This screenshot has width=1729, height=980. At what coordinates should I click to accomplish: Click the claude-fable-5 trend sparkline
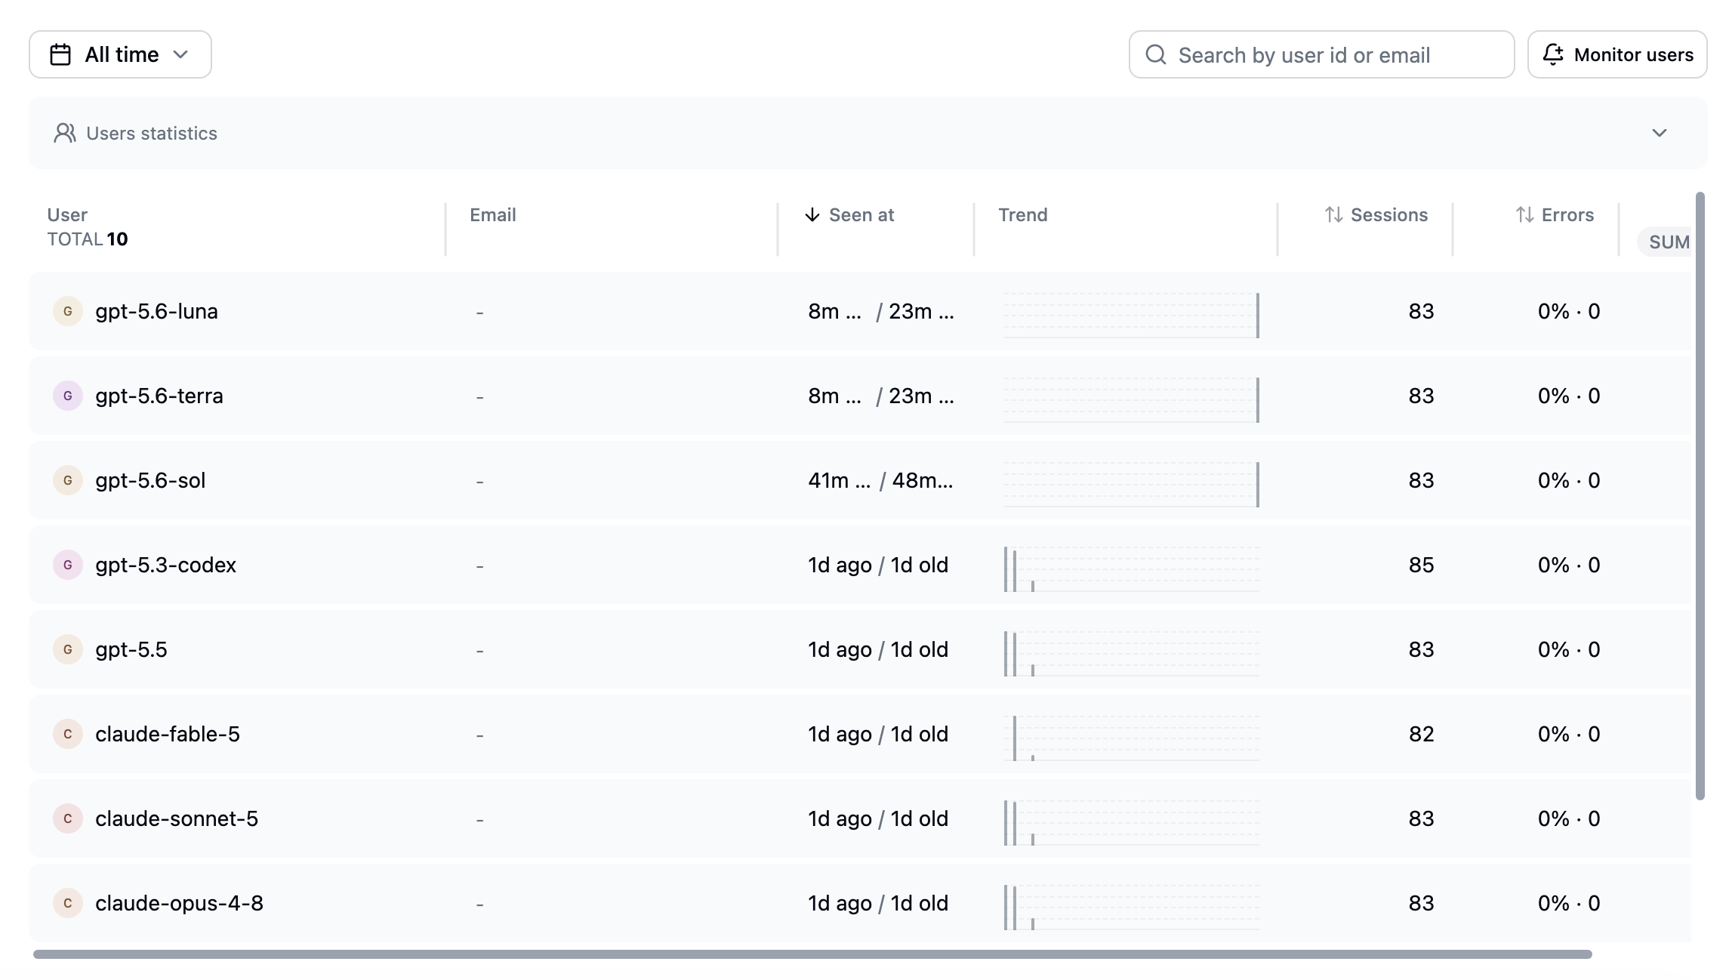pyautogui.click(x=1132, y=738)
